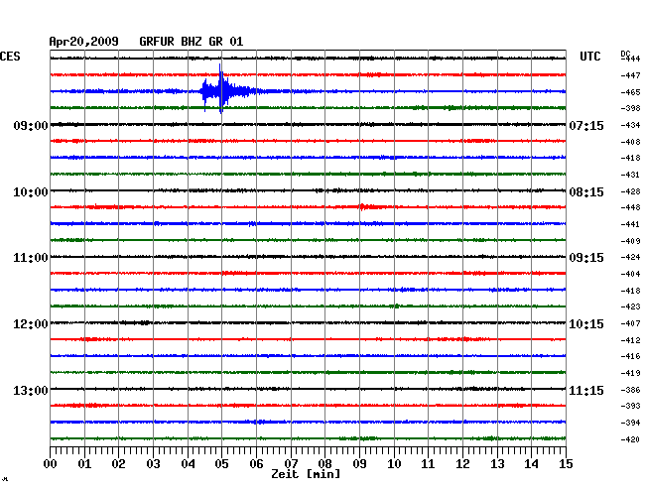645x490 pixels.
Task: Click the Zeit [min] axis title
Action: click(x=306, y=474)
